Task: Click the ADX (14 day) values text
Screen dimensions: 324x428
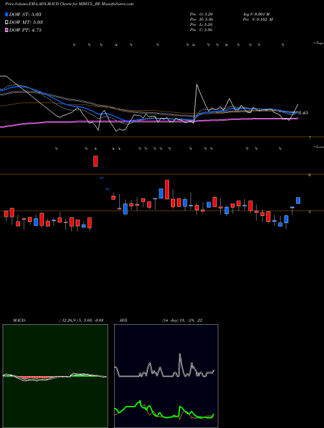Action: tap(182, 320)
